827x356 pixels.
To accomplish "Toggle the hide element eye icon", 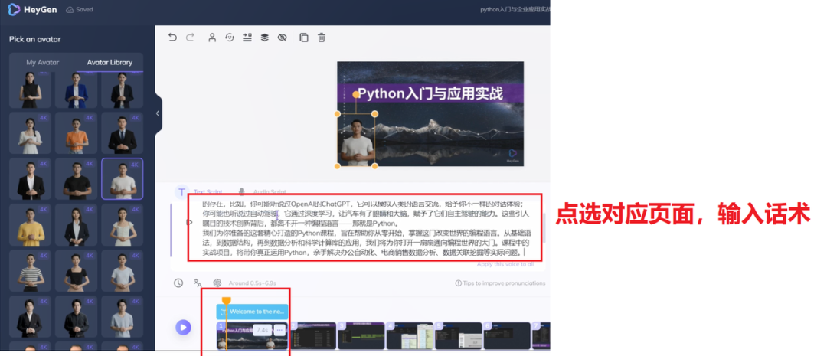I will (x=282, y=38).
